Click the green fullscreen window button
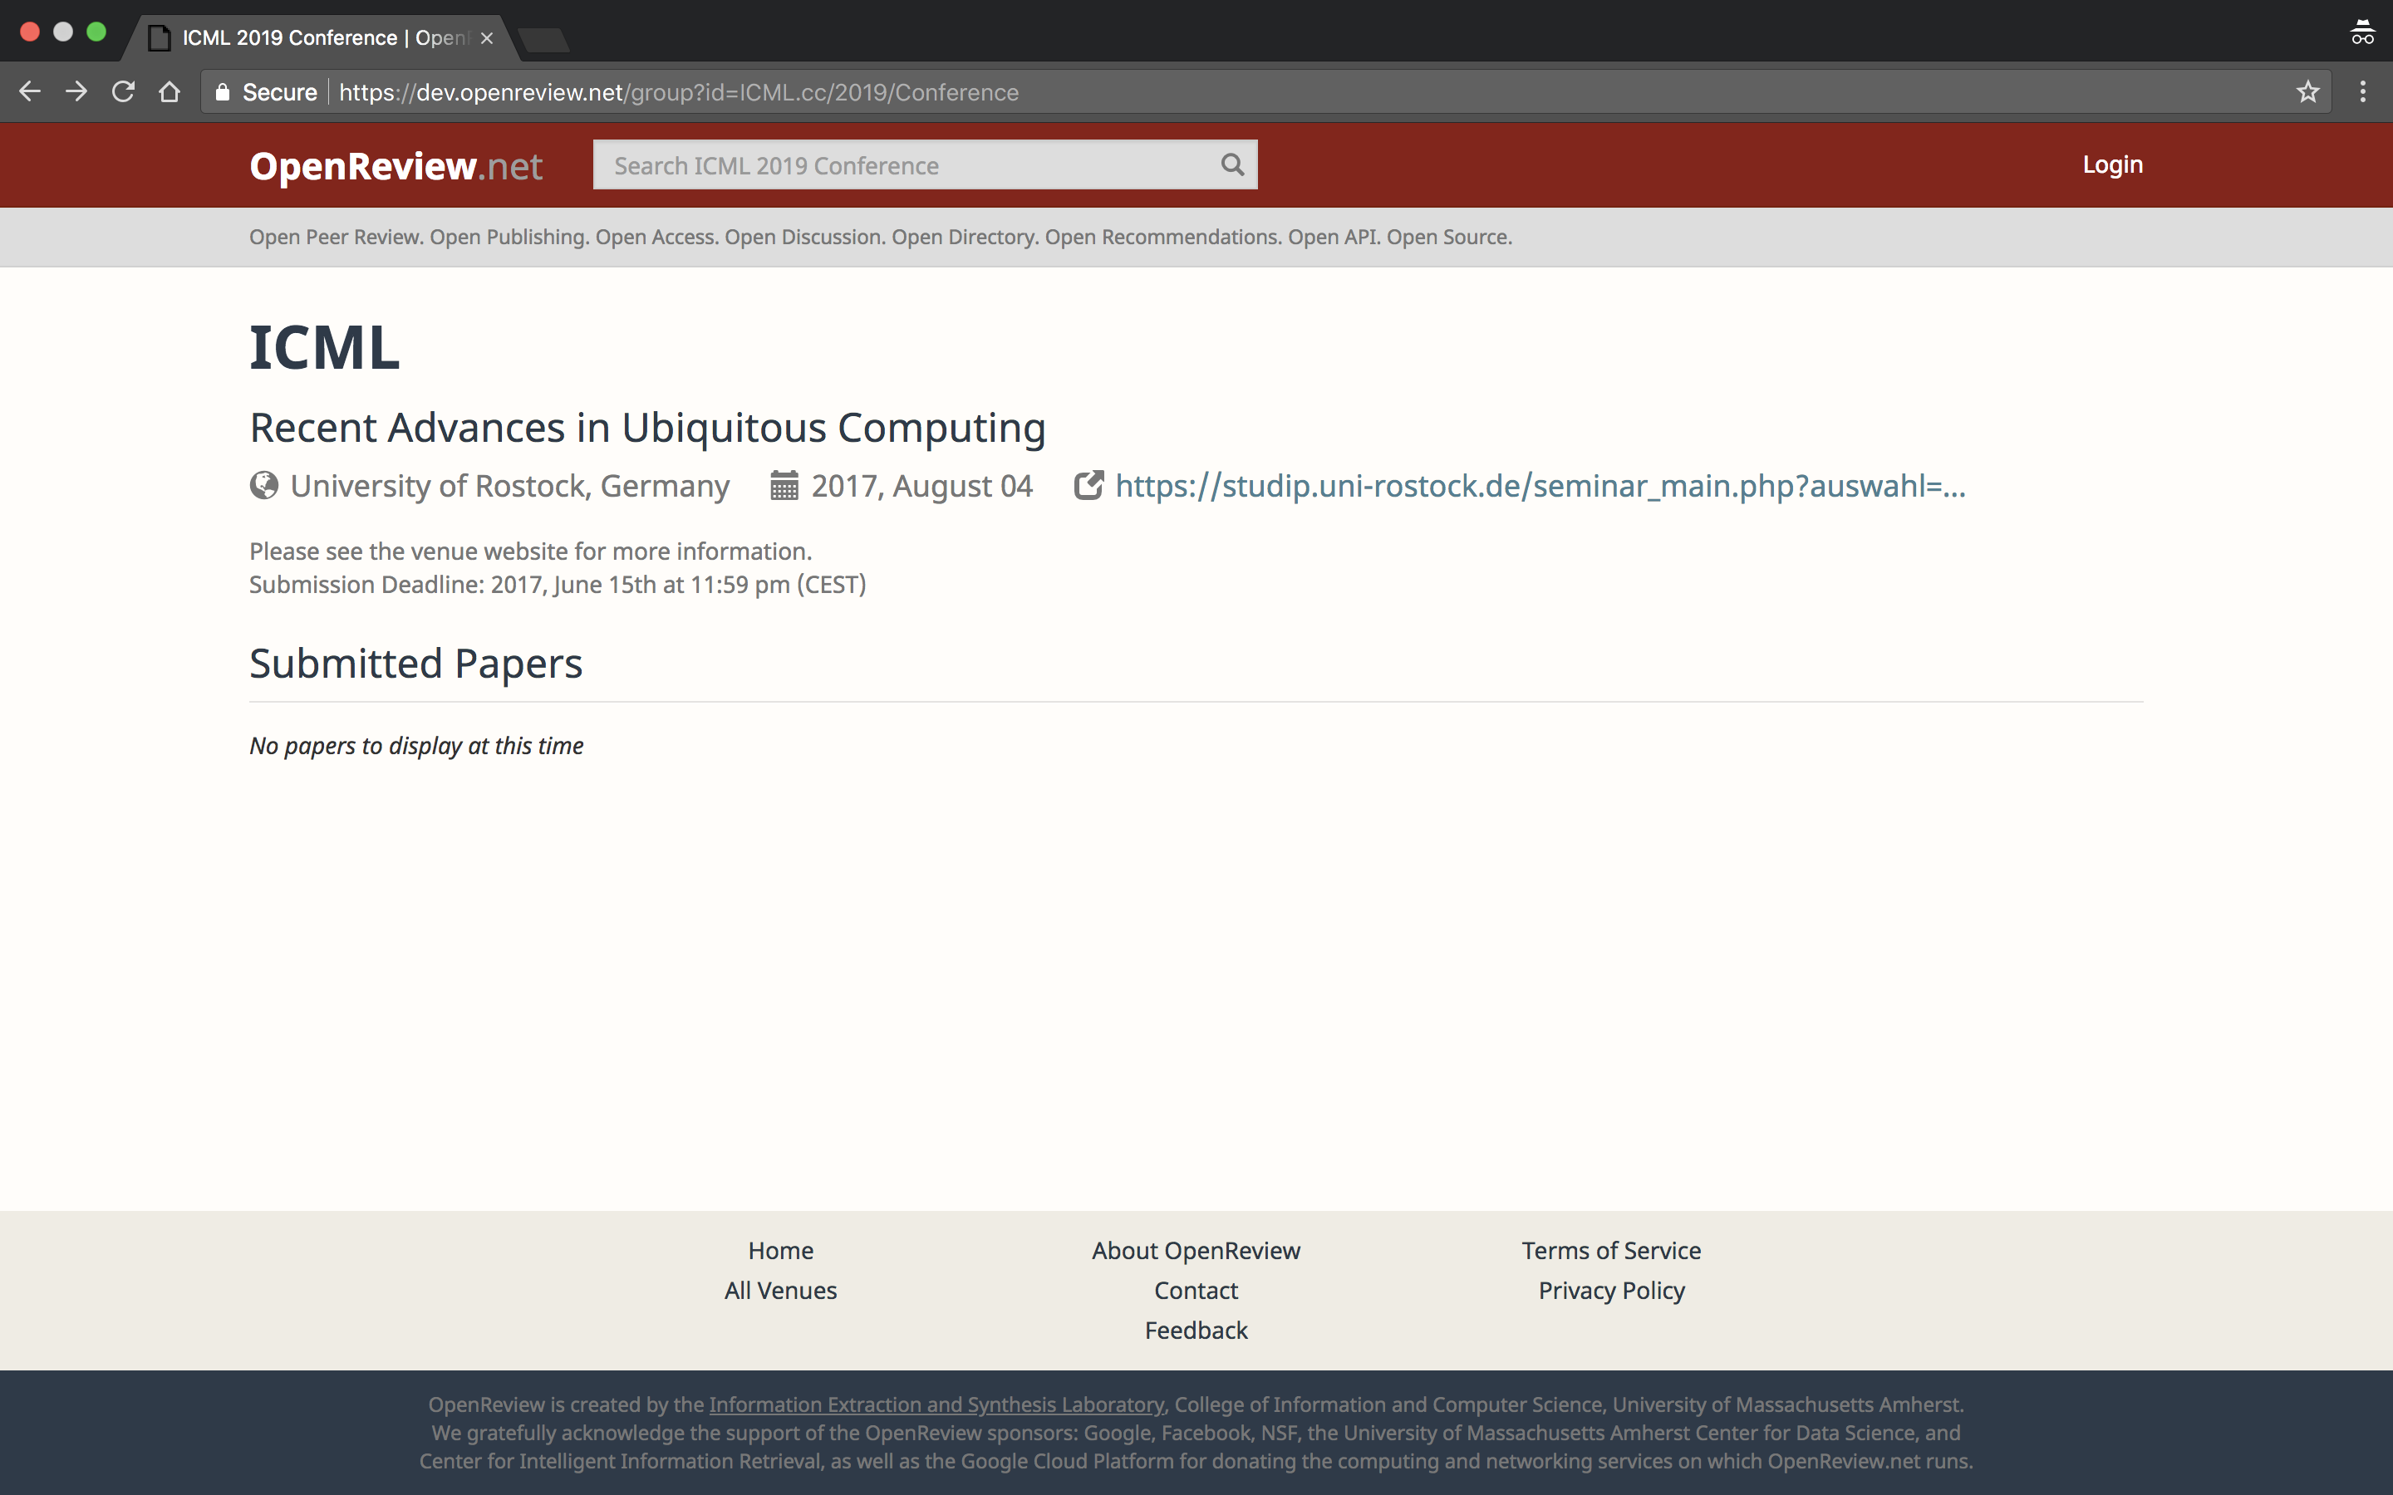2393x1495 pixels. pyautogui.click(x=96, y=32)
